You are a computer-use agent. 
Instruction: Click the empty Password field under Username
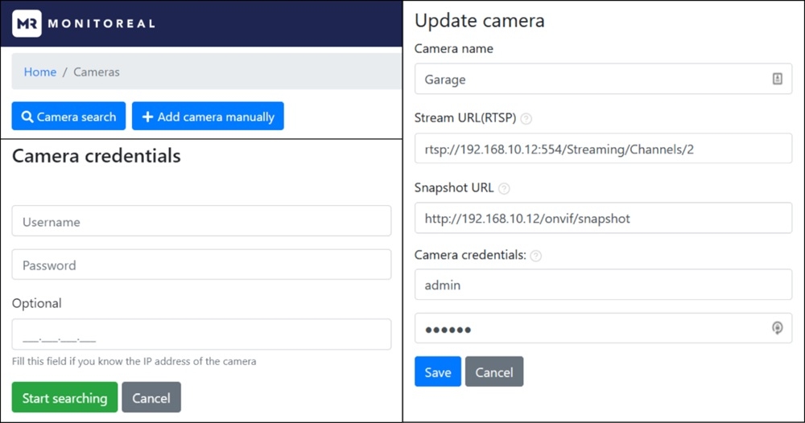(x=201, y=265)
